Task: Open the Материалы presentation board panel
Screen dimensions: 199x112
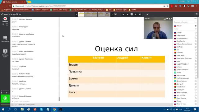Action: coord(5,39)
